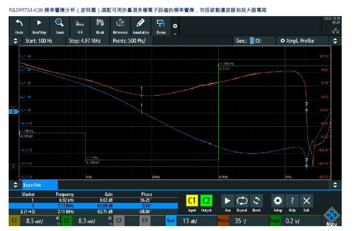The height and width of the screenshot is (231, 359).
Task: Select marker 2 row in results table
Action: click(x=93, y=205)
